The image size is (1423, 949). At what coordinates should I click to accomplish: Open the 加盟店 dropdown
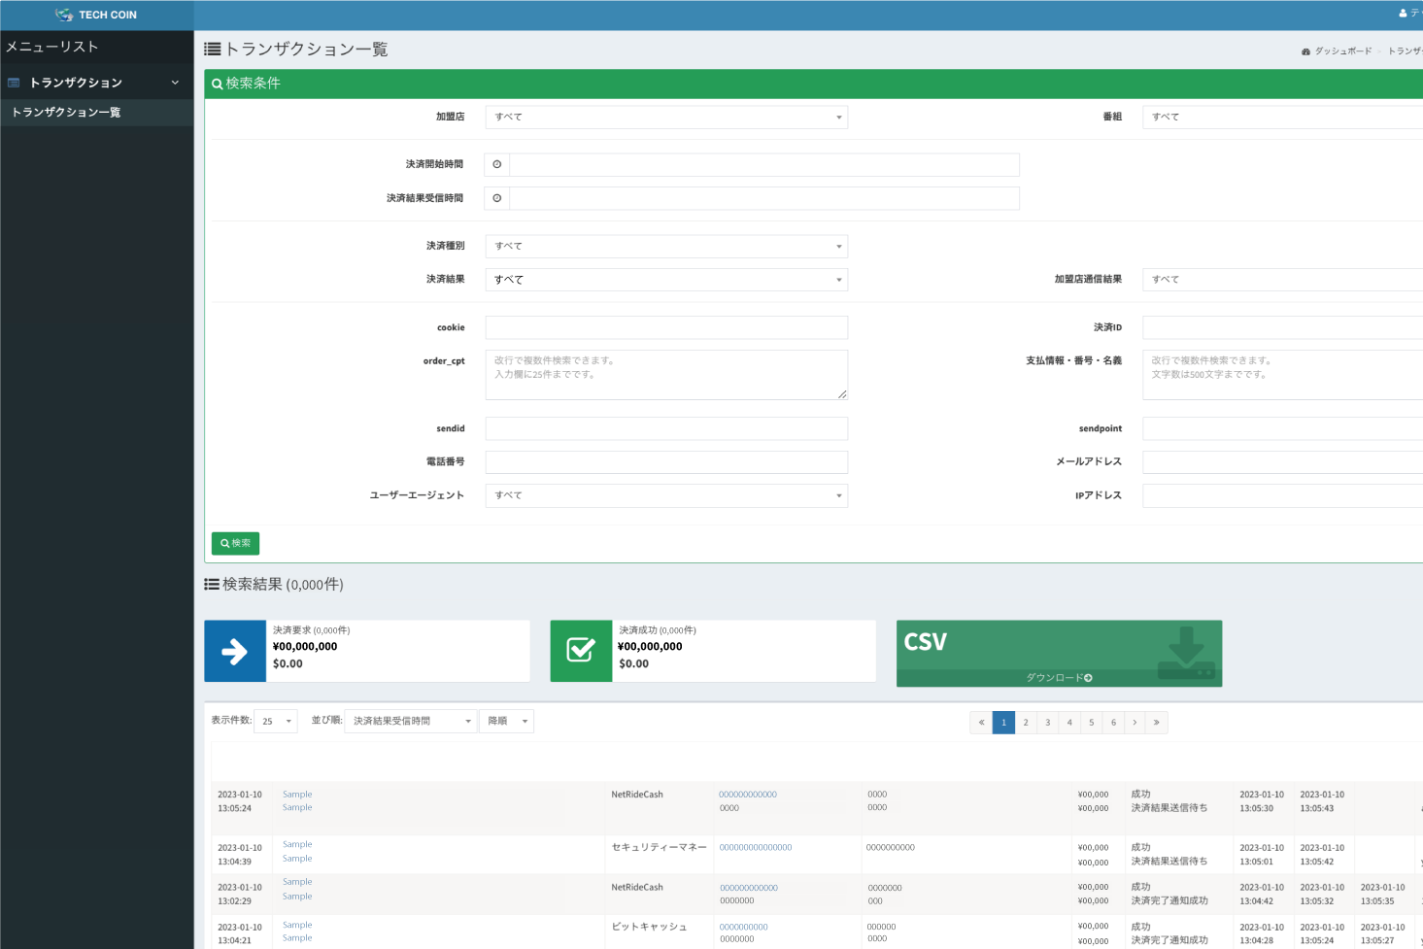pyautogui.click(x=666, y=118)
